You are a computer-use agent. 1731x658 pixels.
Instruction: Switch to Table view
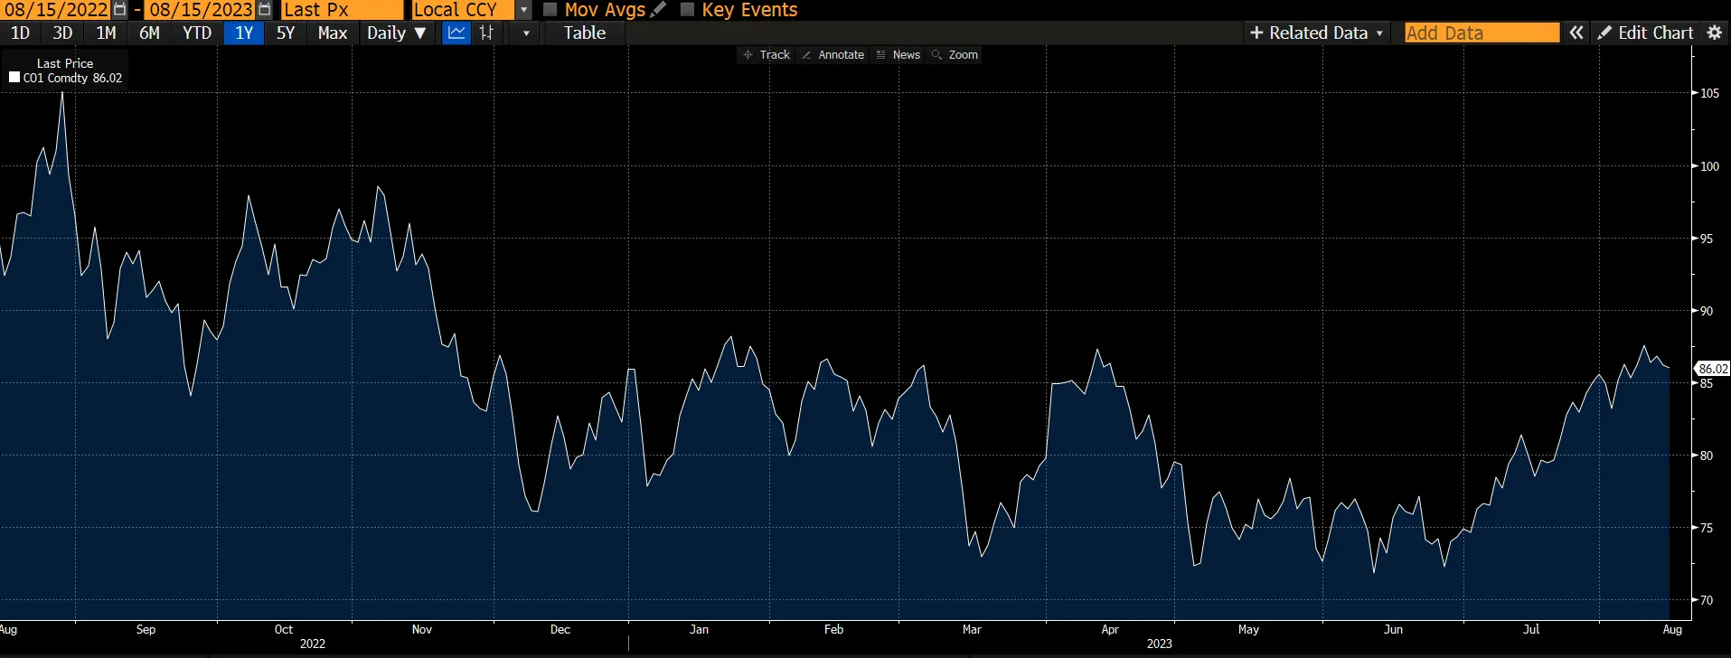585,33
